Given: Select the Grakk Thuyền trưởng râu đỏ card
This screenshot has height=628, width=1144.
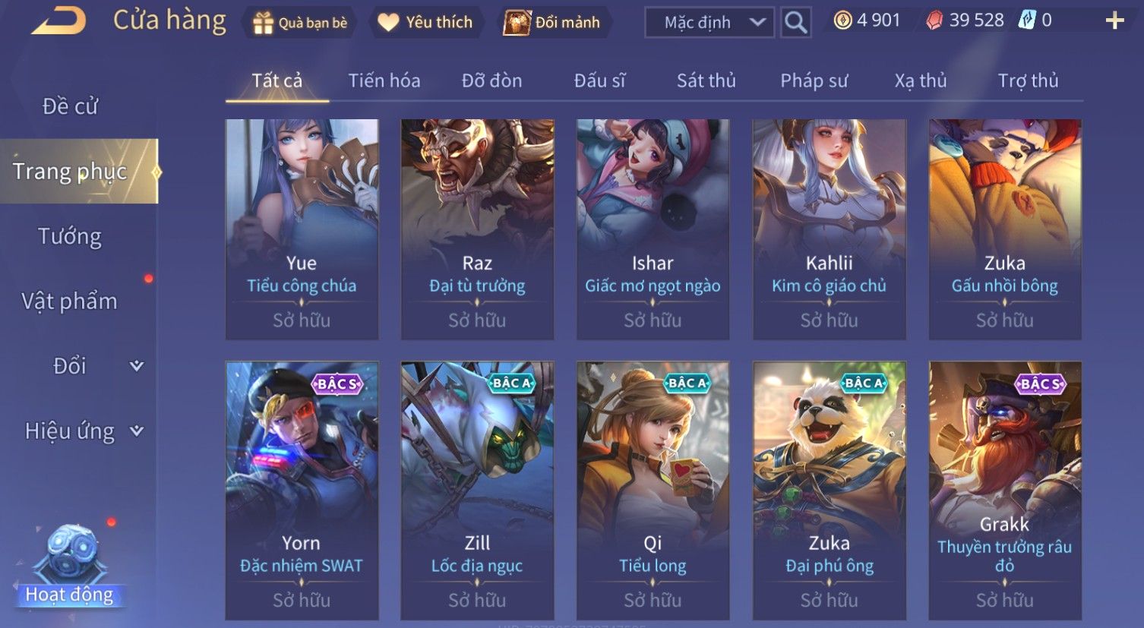Looking at the screenshot, I should 1005,491.
